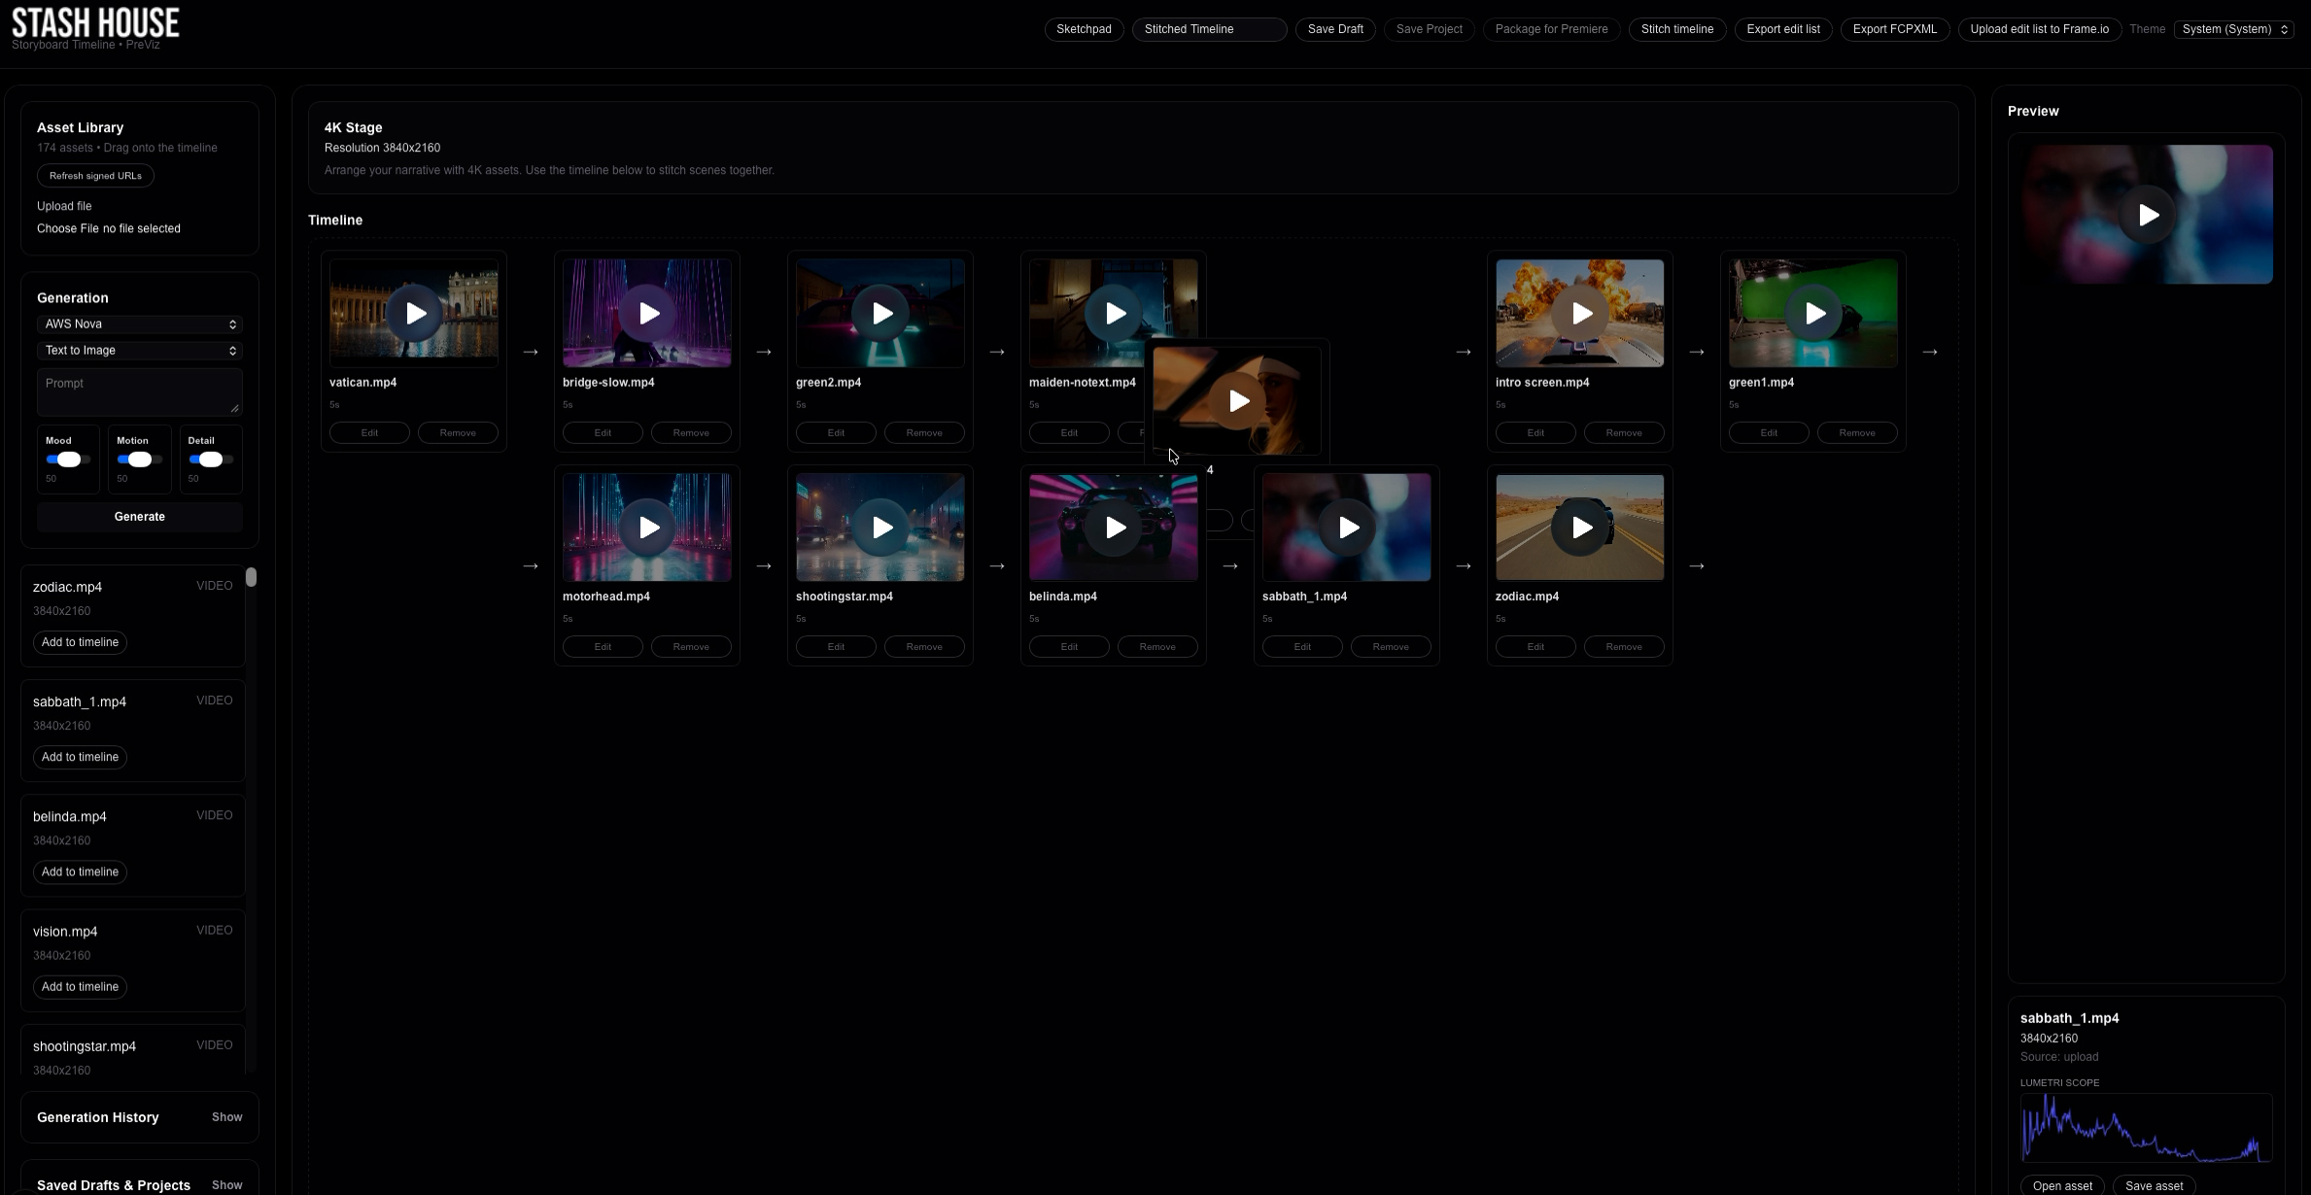Screen dimensions: 2311x1195
Task: Toggle the Detail switch
Action: tap(210, 460)
